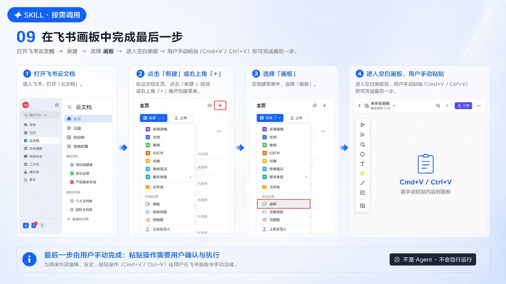Image resolution: width=506 pixels, height=284 pixels.
Task: Click the circled plus icon beside the avatar
Action: pos(57,105)
